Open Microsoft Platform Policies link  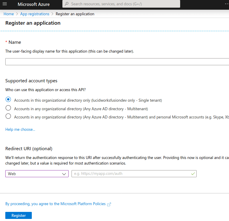55,204
